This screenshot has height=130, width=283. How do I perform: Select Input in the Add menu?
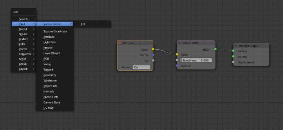click(x=24, y=24)
